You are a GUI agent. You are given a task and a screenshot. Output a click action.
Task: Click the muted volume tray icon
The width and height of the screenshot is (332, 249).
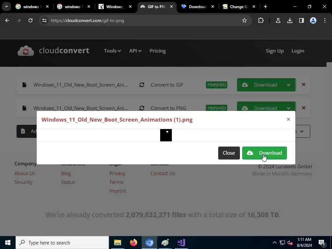pos(290,243)
